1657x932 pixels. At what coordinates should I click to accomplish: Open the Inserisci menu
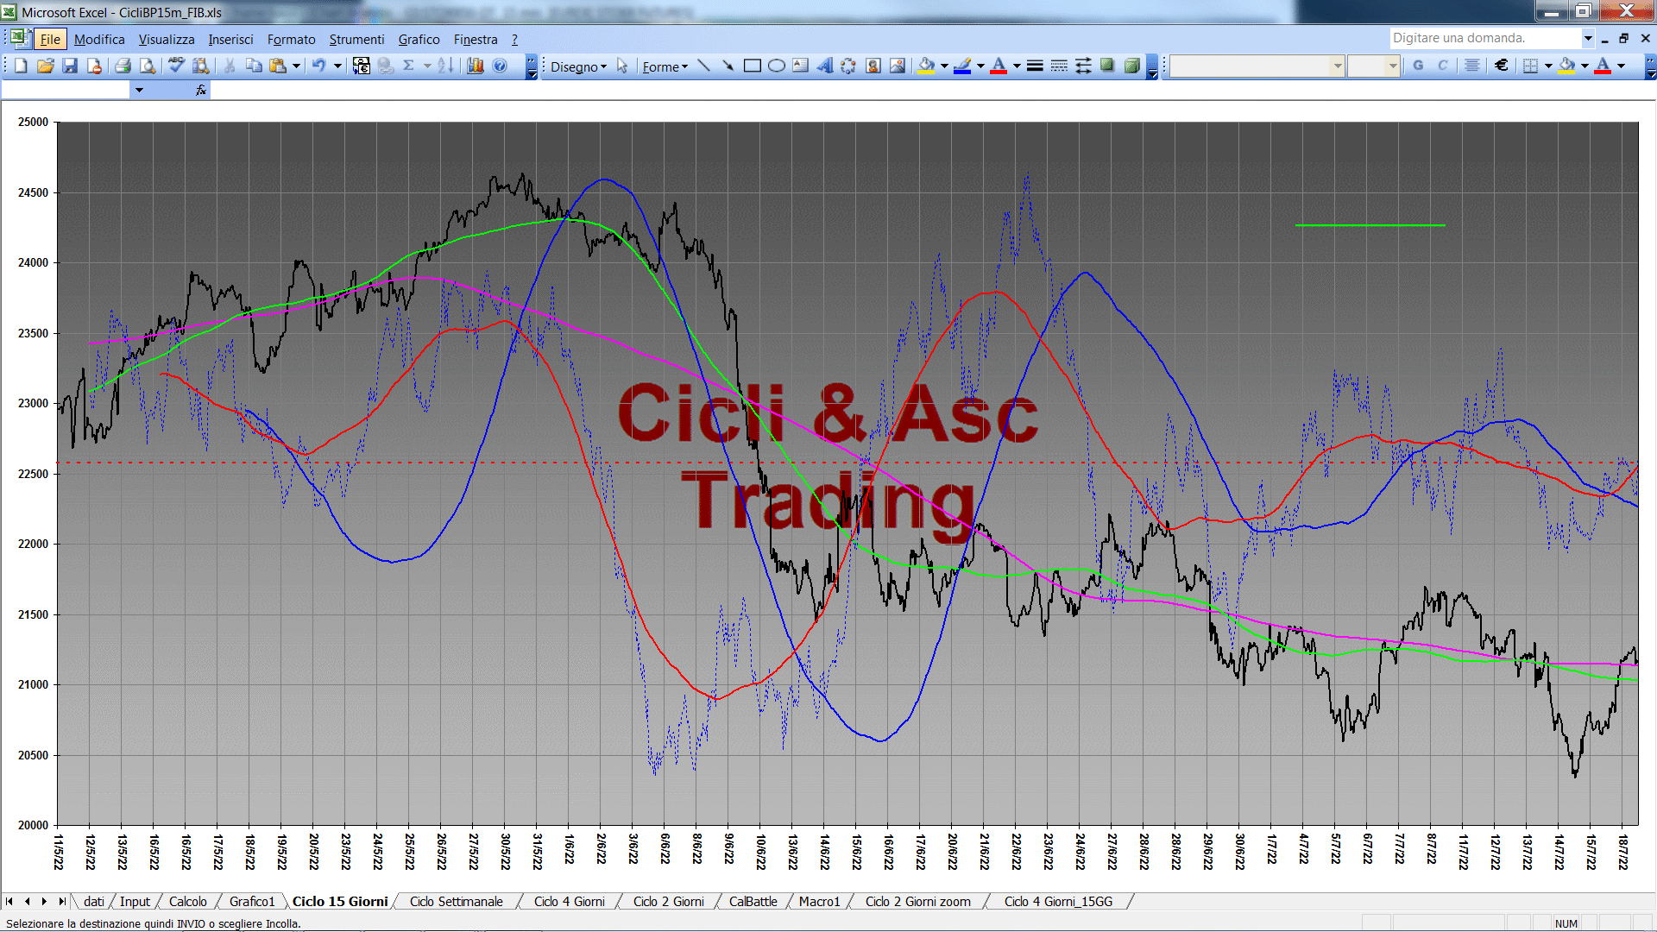230,40
